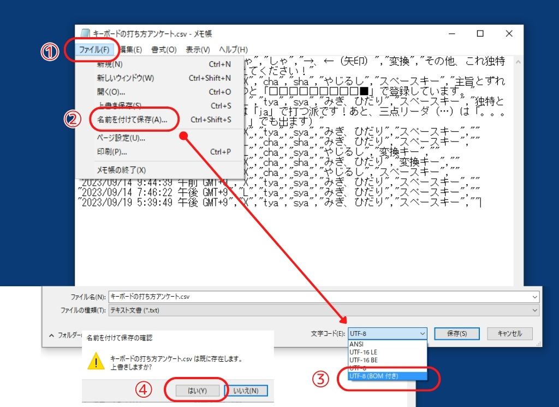559x407 pixels.
Task: Open the 表示(V) menu
Action: (x=198, y=50)
